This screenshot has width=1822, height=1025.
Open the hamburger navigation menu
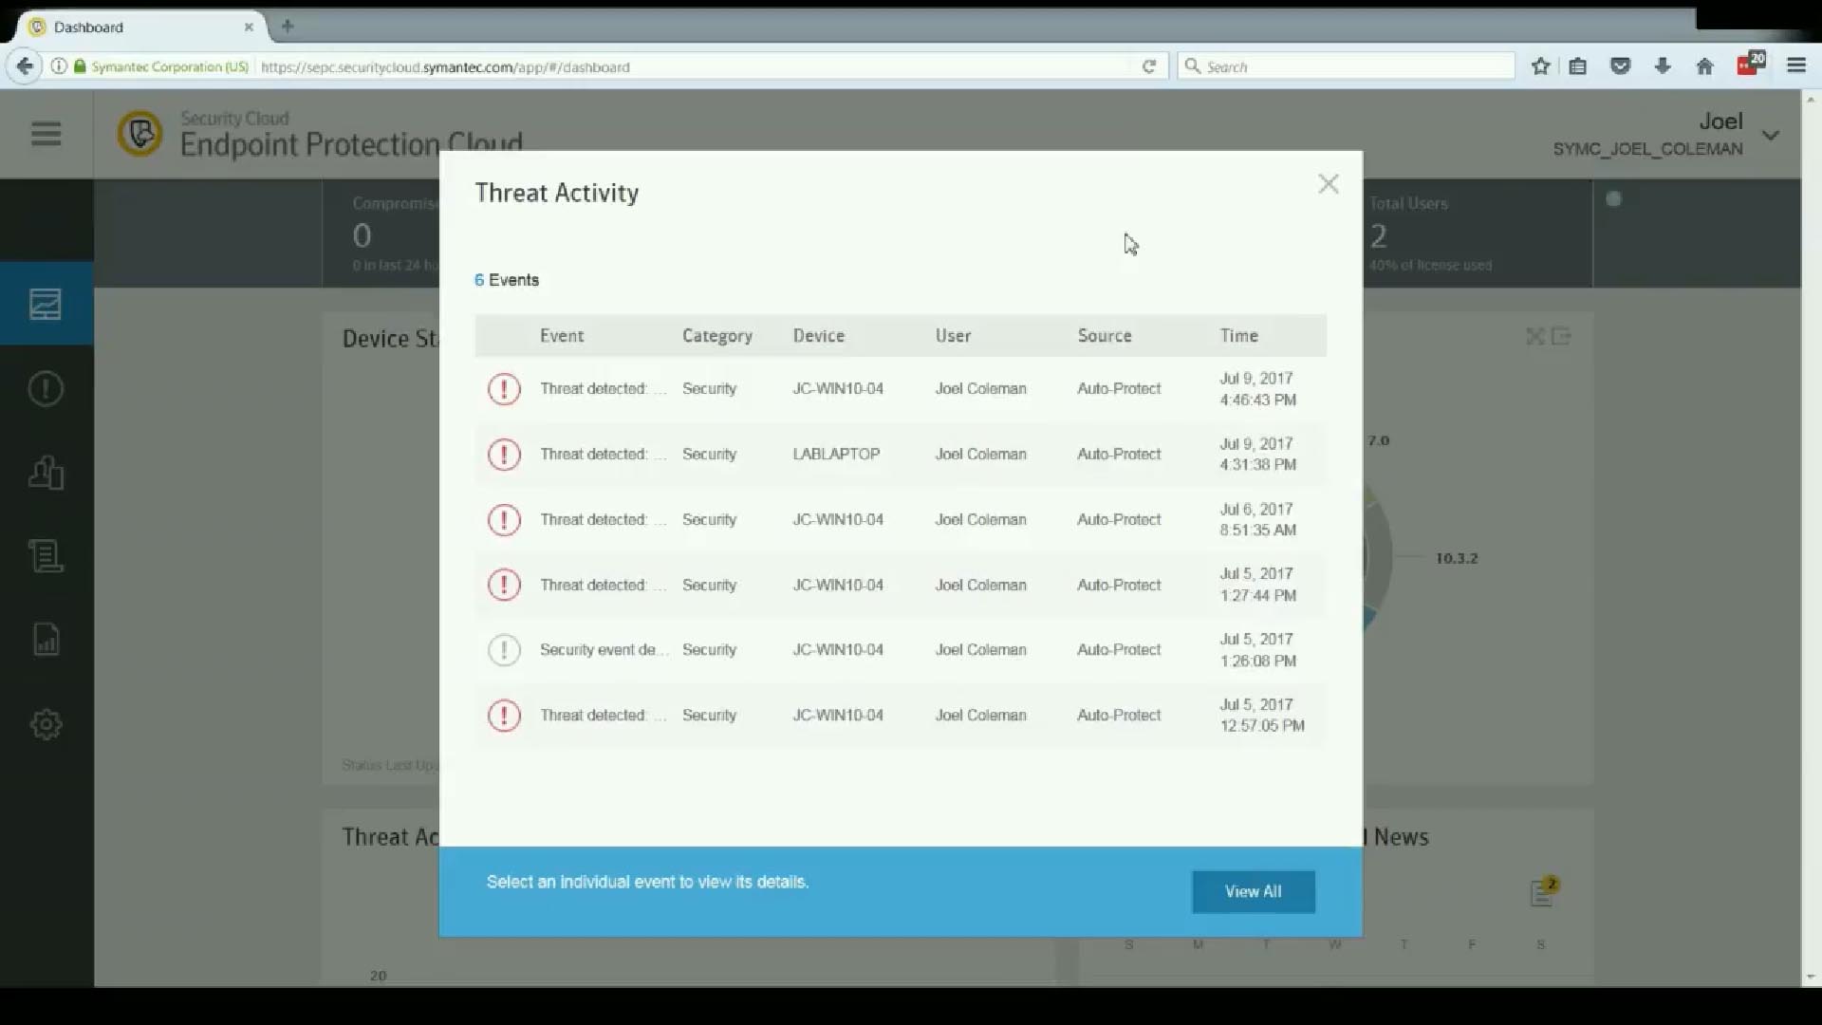(x=46, y=134)
